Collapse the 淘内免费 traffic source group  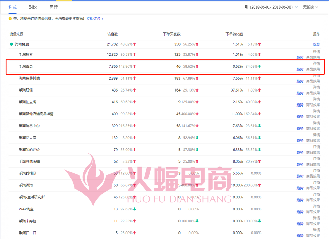click(x=11, y=44)
